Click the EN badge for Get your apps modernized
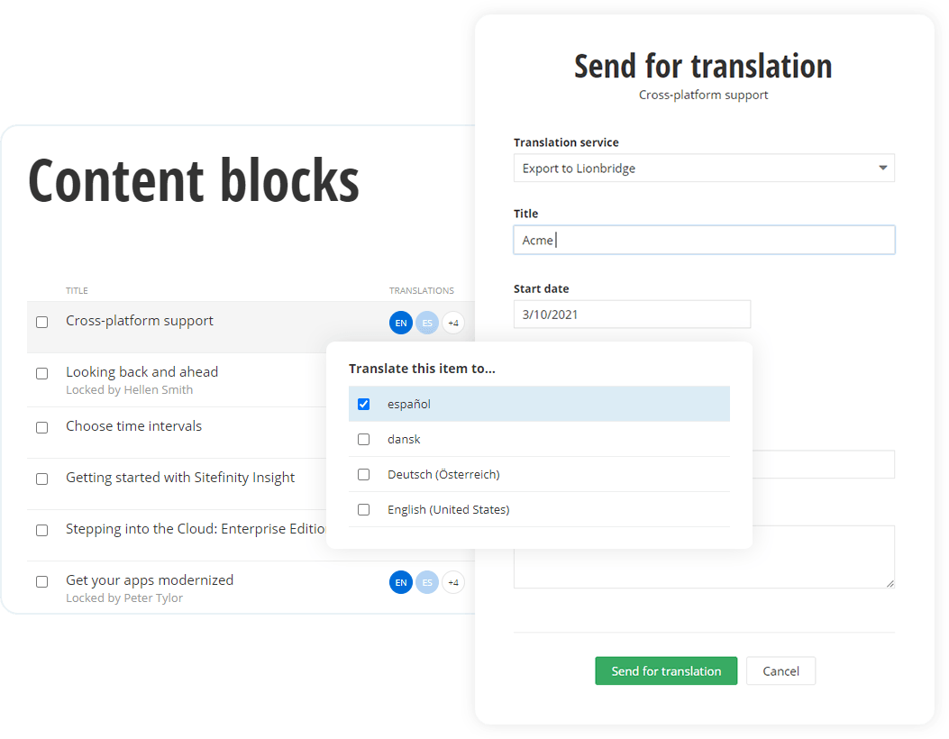 tap(400, 582)
